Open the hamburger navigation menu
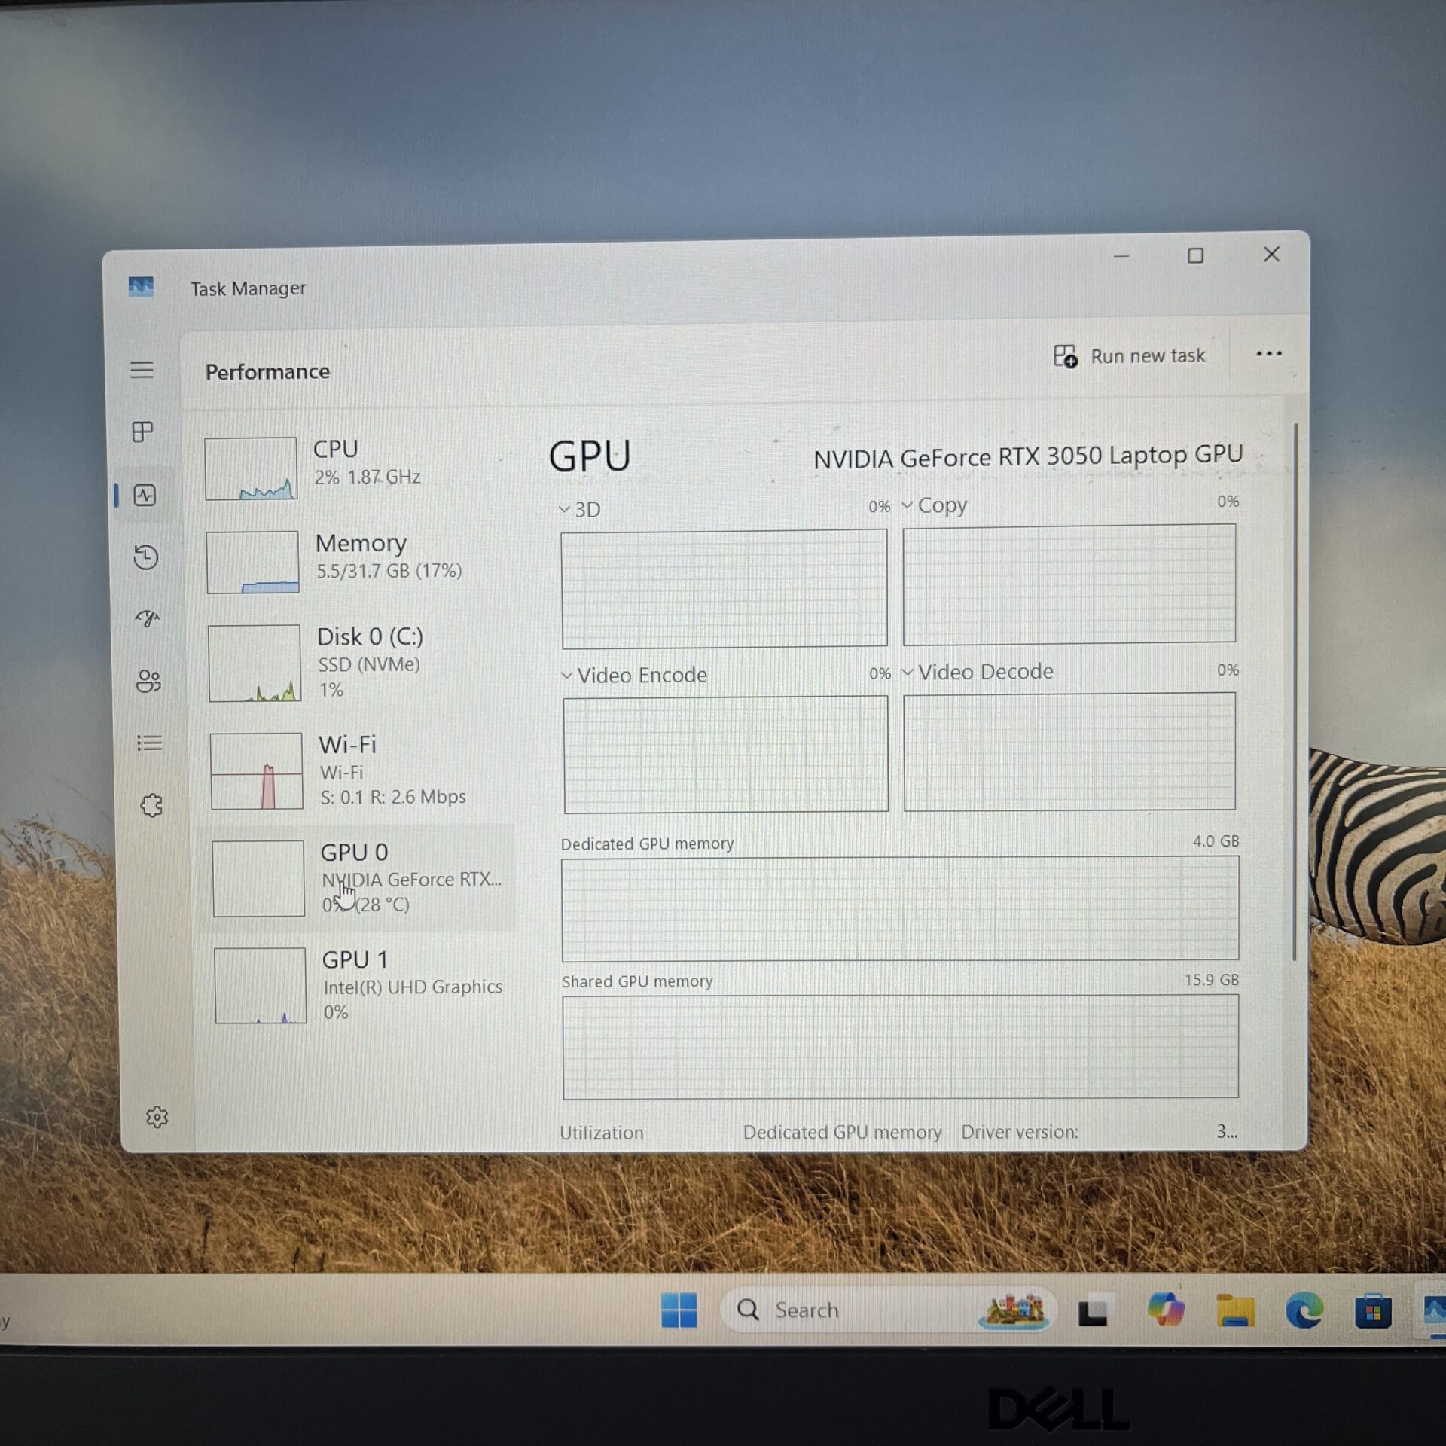1446x1446 pixels. (x=142, y=370)
